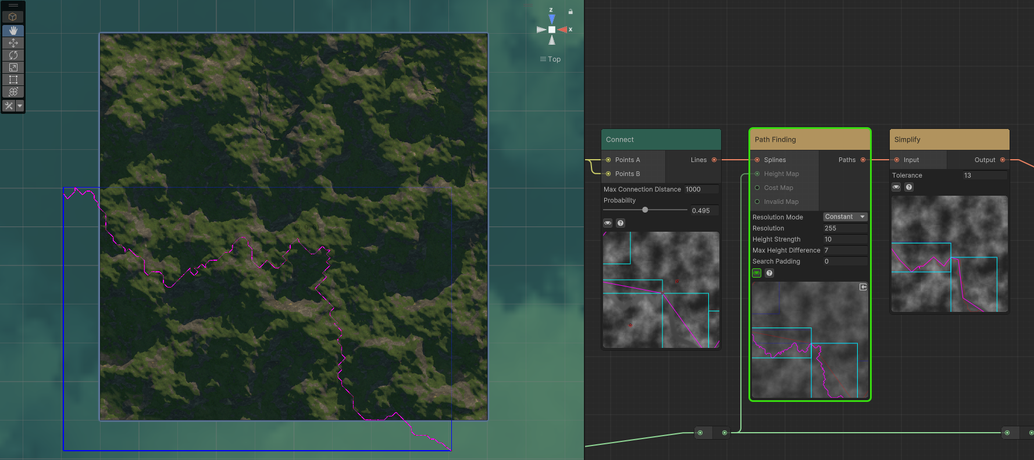Select the Scale tool

point(13,67)
